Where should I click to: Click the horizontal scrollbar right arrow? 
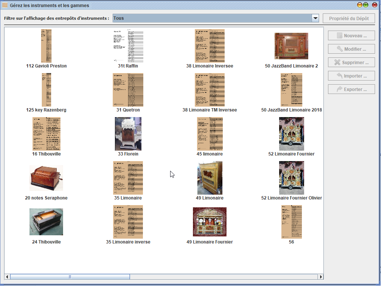pos(321,277)
